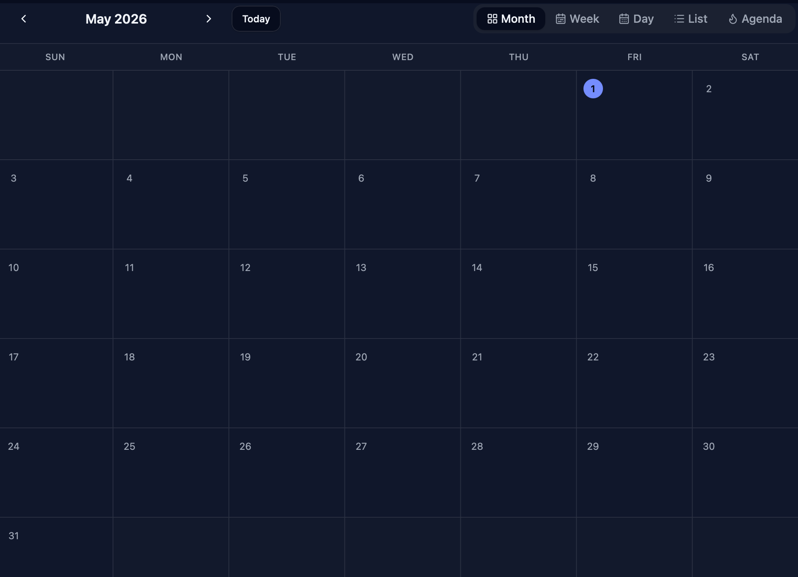Switch to Day view tab
This screenshot has width=798, height=577.
(x=636, y=19)
